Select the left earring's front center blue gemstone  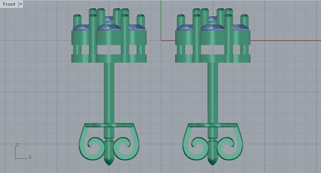pyautogui.click(x=109, y=28)
